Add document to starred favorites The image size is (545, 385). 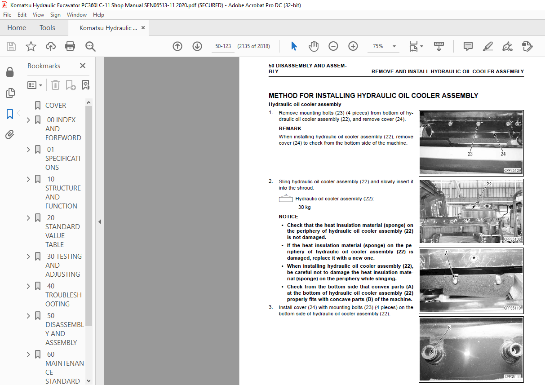tap(31, 46)
